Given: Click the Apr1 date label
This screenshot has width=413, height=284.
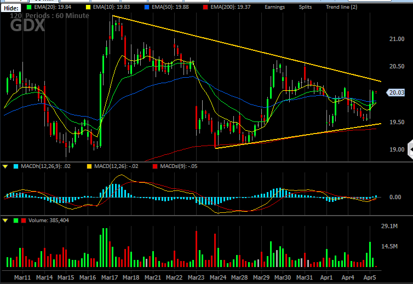Looking at the screenshot, I should tap(326, 277).
